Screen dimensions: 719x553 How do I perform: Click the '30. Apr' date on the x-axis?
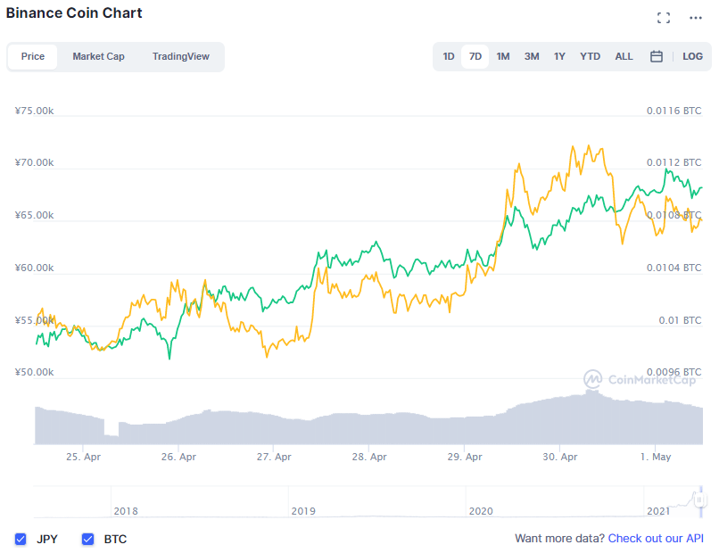[x=560, y=457]
